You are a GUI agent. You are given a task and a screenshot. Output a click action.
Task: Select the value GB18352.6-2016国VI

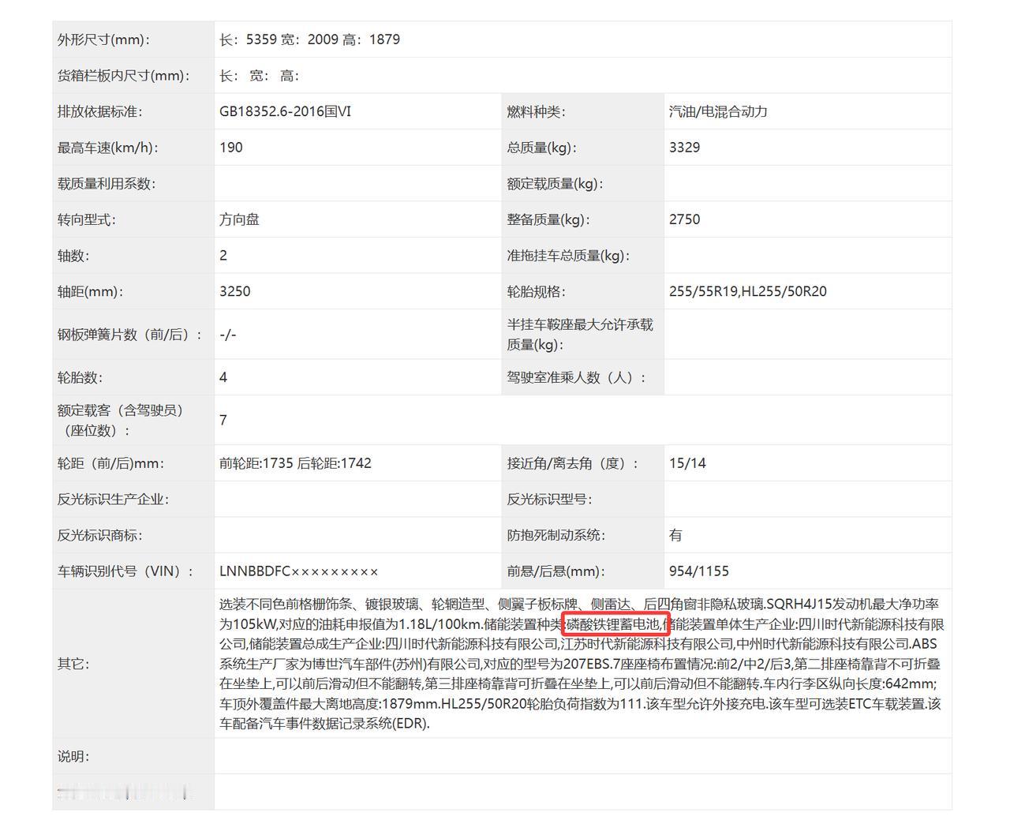[x=286, y=112]
